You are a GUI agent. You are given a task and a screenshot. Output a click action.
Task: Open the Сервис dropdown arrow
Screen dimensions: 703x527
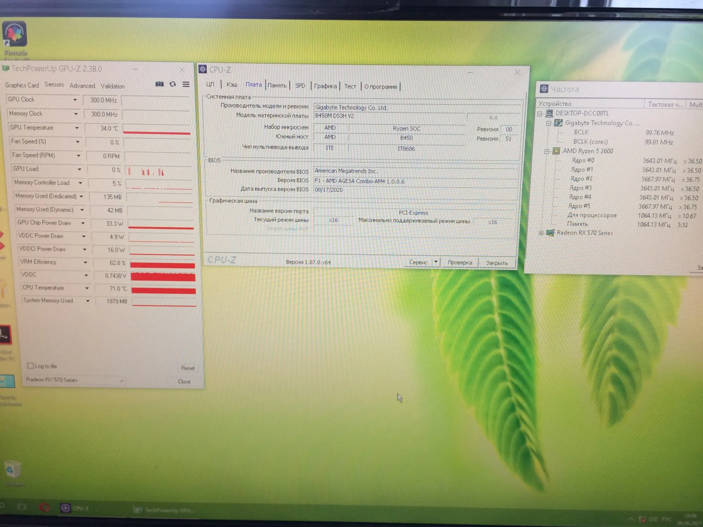pyautogui.click(x=436, y=262)
